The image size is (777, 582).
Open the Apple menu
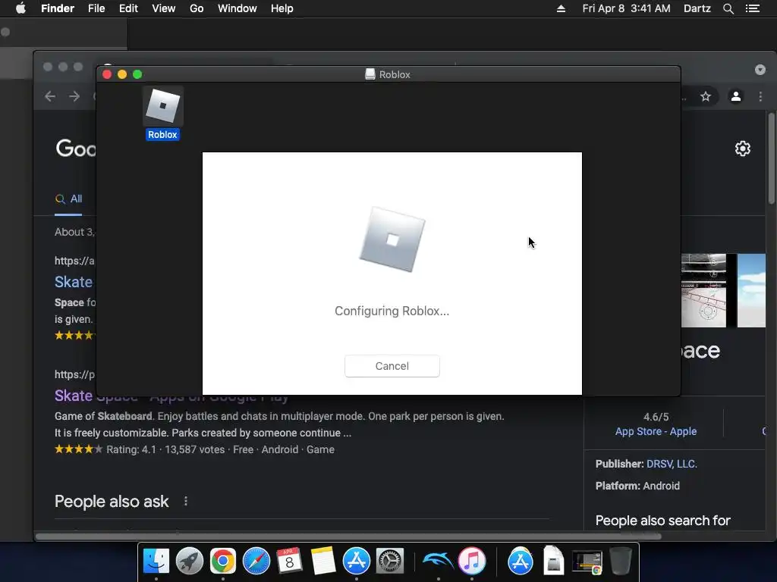[20, 8]
